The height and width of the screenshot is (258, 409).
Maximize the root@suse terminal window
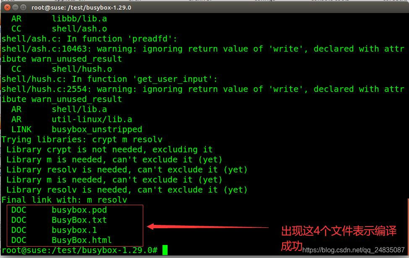click(x=23, y=7)
